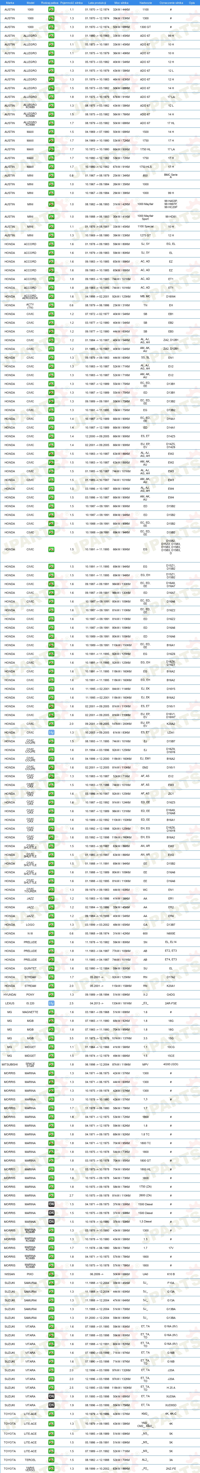Click the MITSUBISHI brand cell

[x=10, y=1065]
